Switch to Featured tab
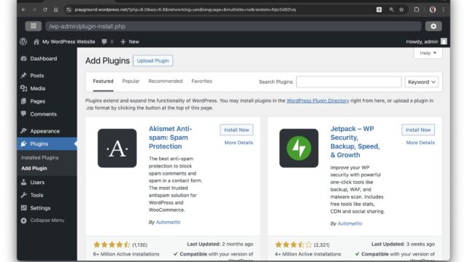The height and width of the screenshot is (262, 467). click(103, 81)
